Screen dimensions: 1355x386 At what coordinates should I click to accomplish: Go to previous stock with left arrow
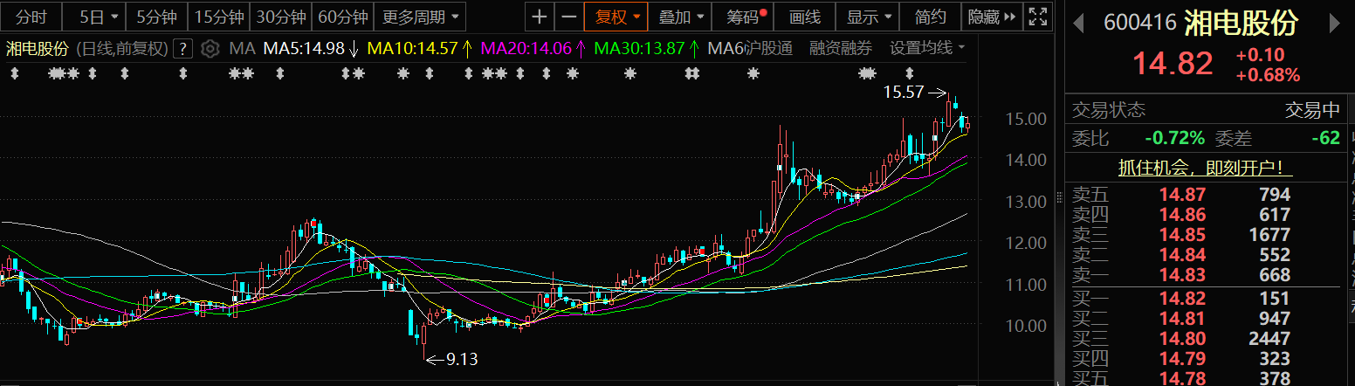pyautogui.click(x=1081, y=23)
